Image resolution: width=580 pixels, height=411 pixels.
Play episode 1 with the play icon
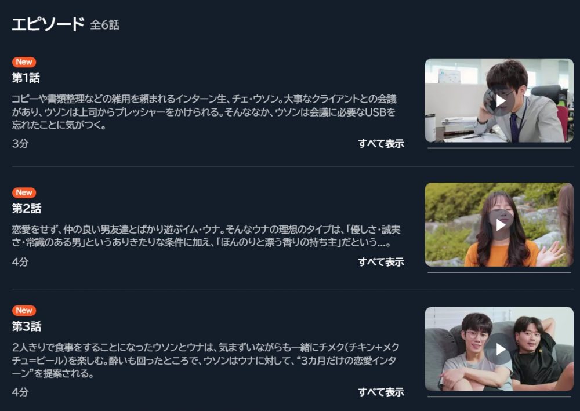pos(499,100)
